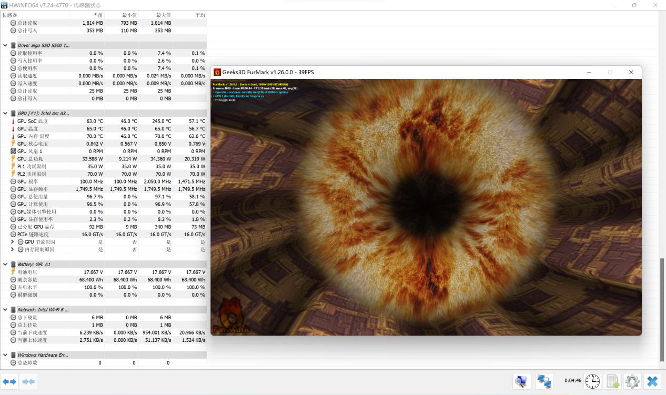Collapse the GPU [#1]: Intel Arc section
The height and width of the screenshot is (395, 666).
5,113
